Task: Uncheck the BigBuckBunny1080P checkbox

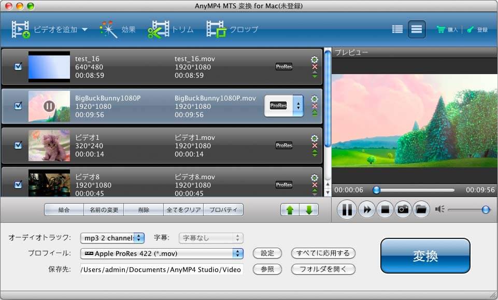Action: (19, 106)
